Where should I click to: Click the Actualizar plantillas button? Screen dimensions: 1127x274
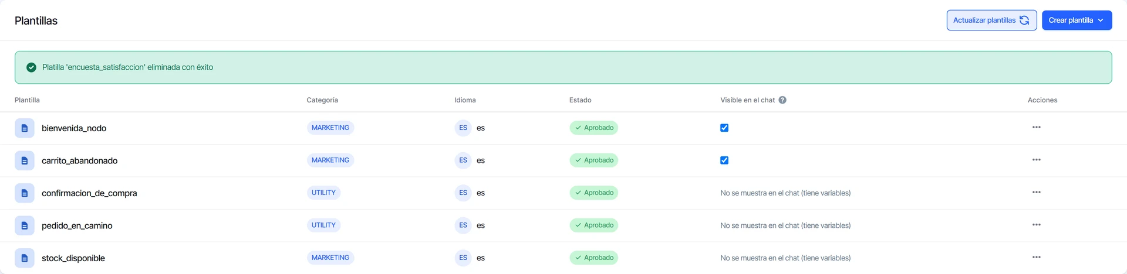(991, 20)
